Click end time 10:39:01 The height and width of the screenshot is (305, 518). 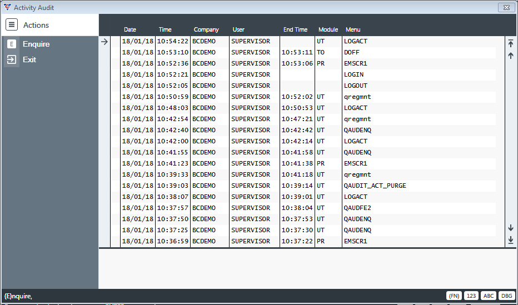point(297,197)
